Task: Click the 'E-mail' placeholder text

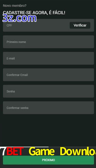Action: pyautogui.click(x=11, y=58)
